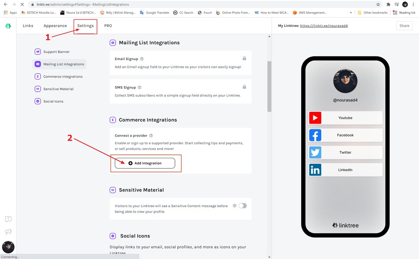Open the linktr.ee/nourasad4 link
This screenshot has width=419, height=259.
click(x=324, y=26)
